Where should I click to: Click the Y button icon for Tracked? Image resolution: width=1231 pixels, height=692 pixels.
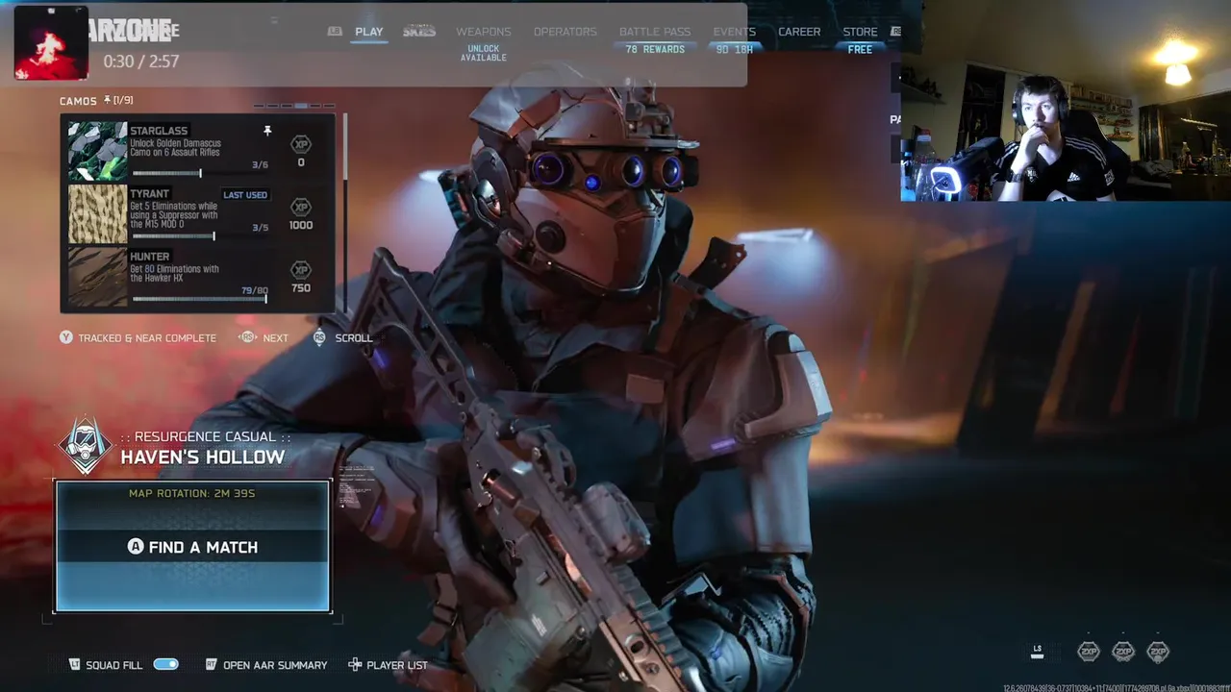pos(66,337)
